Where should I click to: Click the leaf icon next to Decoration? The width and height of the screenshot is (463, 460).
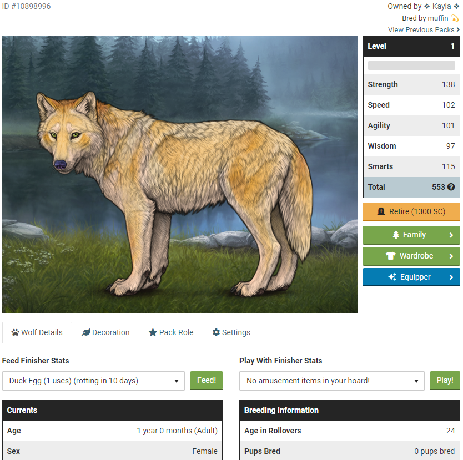pos(86,332)
